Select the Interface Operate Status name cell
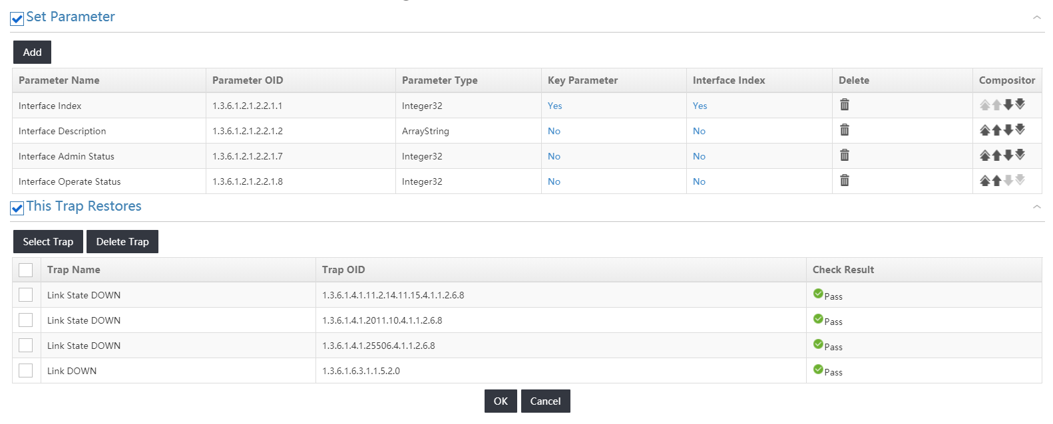The height and width of the screenshot is (424, 1053). tap(109, 181)
